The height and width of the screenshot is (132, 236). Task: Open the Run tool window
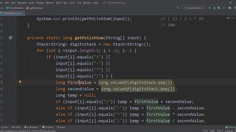point(5,127)
